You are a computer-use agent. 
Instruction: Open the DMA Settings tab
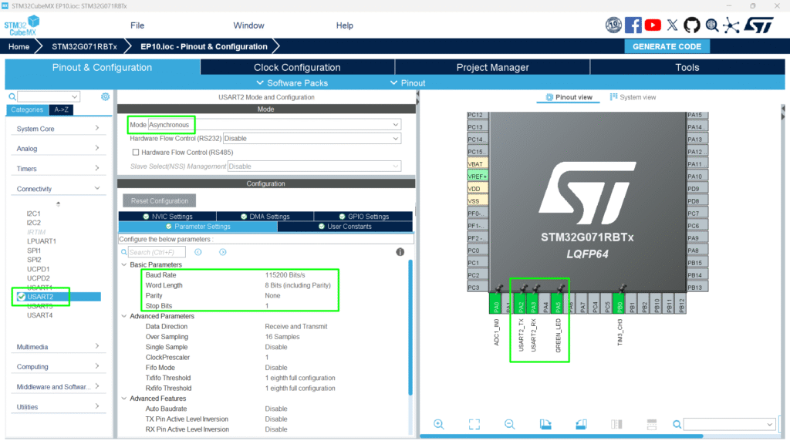(x=265, y=217)
